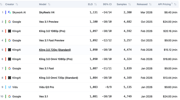
Task: Click the Skywork AI logo icon
Action: tap(9, 12)
